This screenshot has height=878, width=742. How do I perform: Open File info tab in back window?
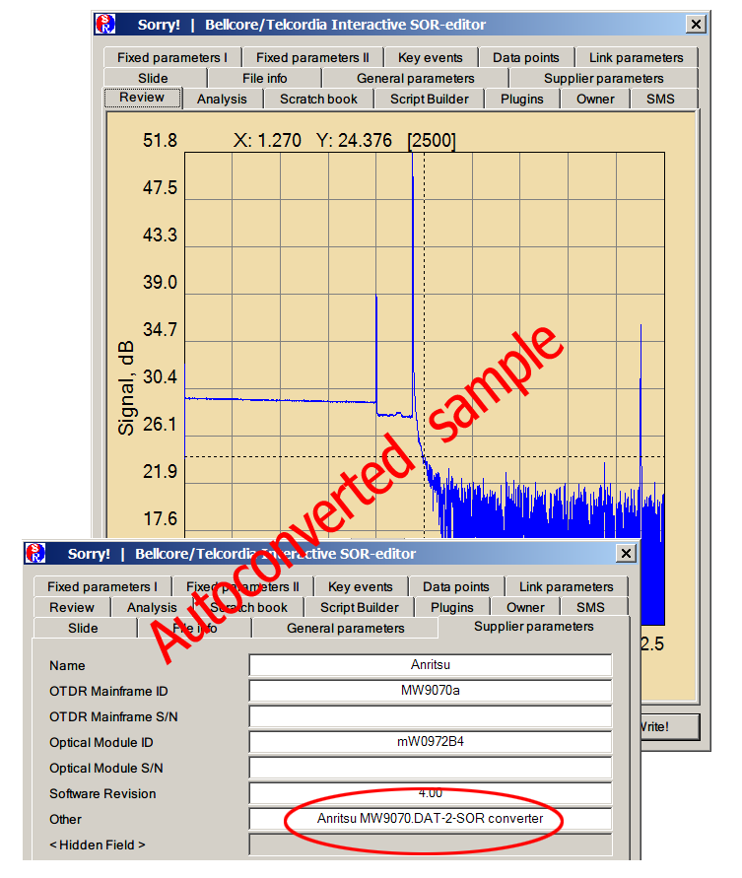pyautogui.click(x=264, y=79)
